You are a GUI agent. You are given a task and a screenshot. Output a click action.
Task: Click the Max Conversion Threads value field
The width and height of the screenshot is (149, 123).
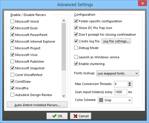pos(121,84)
